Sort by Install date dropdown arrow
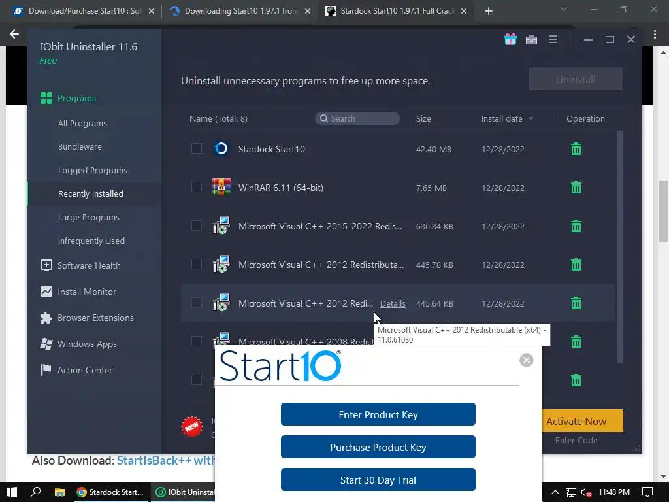669x502 pixels. (531, 119)
